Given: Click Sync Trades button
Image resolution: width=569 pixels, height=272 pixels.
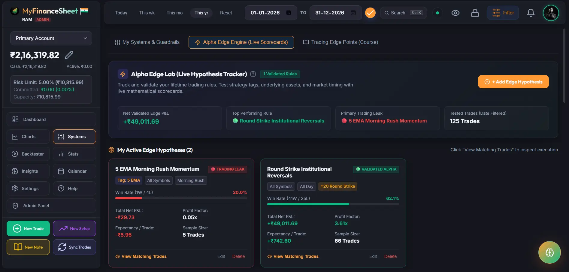Looking at the screenshot, I should pyautogui.click(x=74, y=247).
